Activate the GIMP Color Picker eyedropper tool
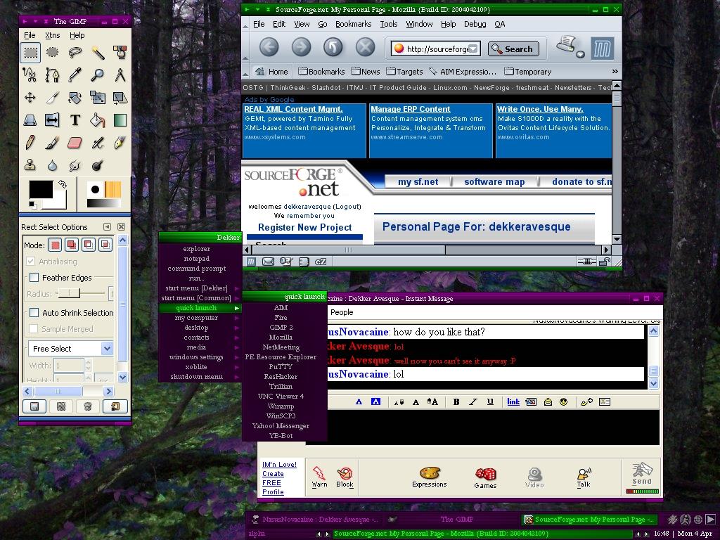Image resolution: width=720 pixels, height=540 pixels. click(x=75, y=75)
